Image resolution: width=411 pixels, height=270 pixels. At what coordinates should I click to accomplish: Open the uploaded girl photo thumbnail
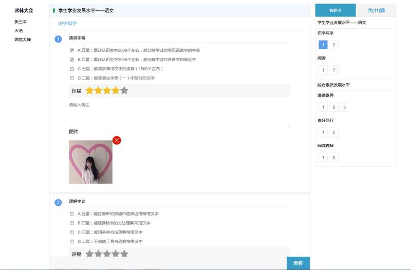(91, 162)
